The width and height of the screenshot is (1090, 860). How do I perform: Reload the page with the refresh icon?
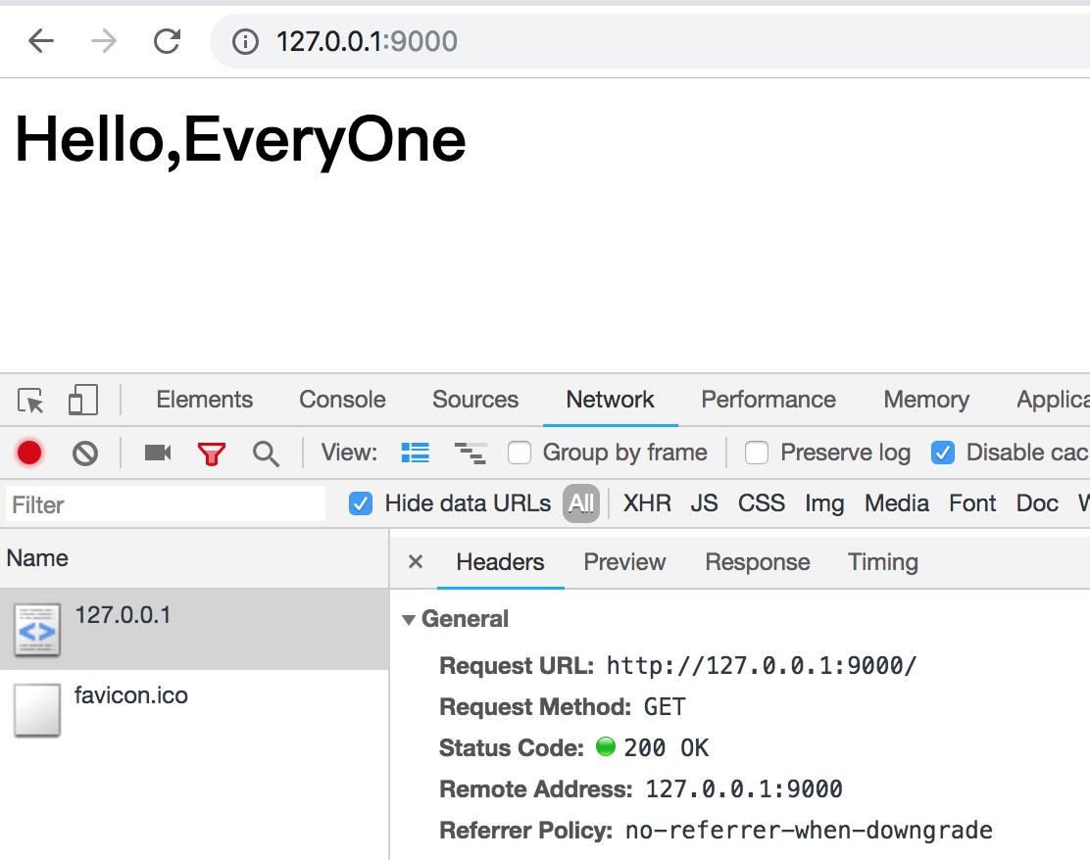coord(167,41)
